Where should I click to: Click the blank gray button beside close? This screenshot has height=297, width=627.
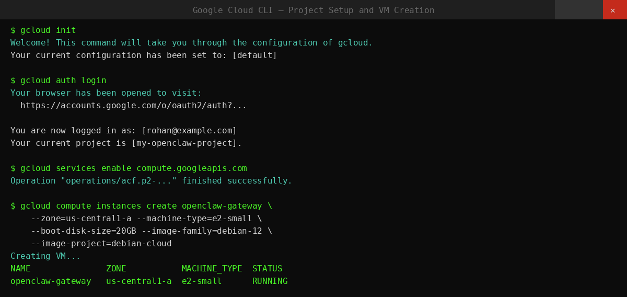pos(578,10)
